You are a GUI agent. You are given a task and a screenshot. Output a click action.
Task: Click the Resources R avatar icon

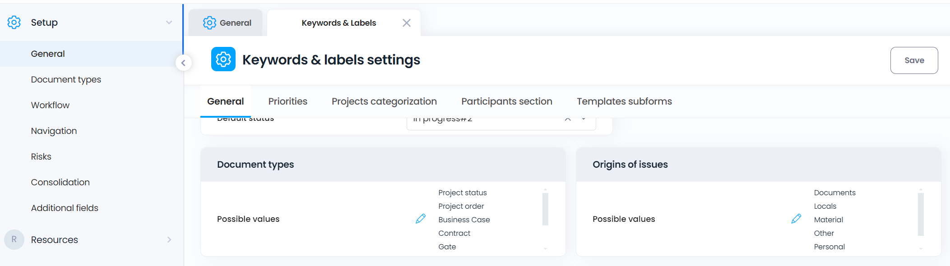(x=14, y=239)
